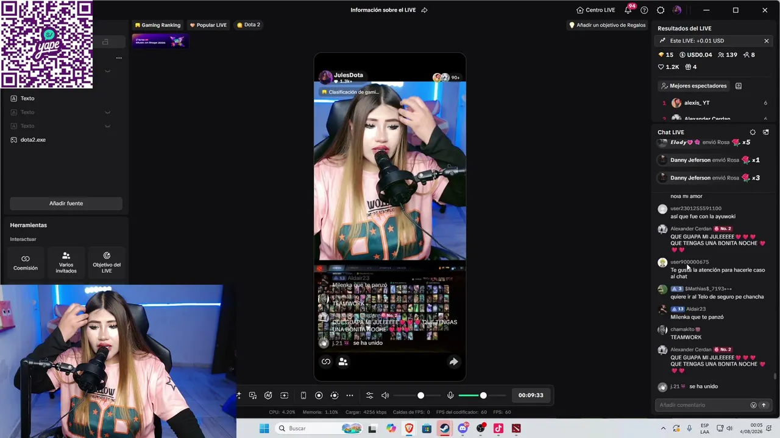Select the Dota 2 tab
Image resolution: width=780 pixels, height=438 pixels.
pyautogui.click(x=248, y=25)
